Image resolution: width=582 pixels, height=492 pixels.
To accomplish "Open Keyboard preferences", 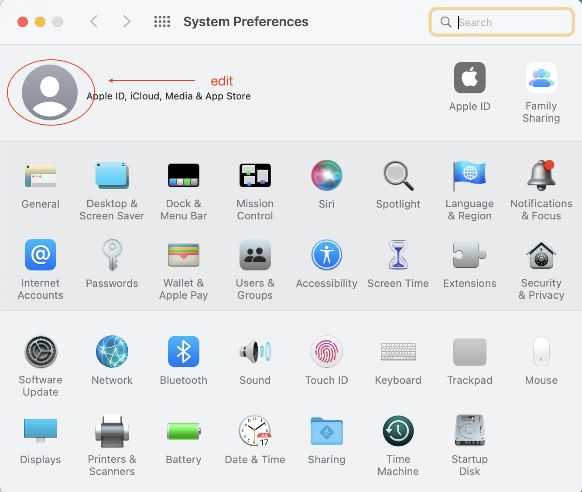I will [398, 352].
